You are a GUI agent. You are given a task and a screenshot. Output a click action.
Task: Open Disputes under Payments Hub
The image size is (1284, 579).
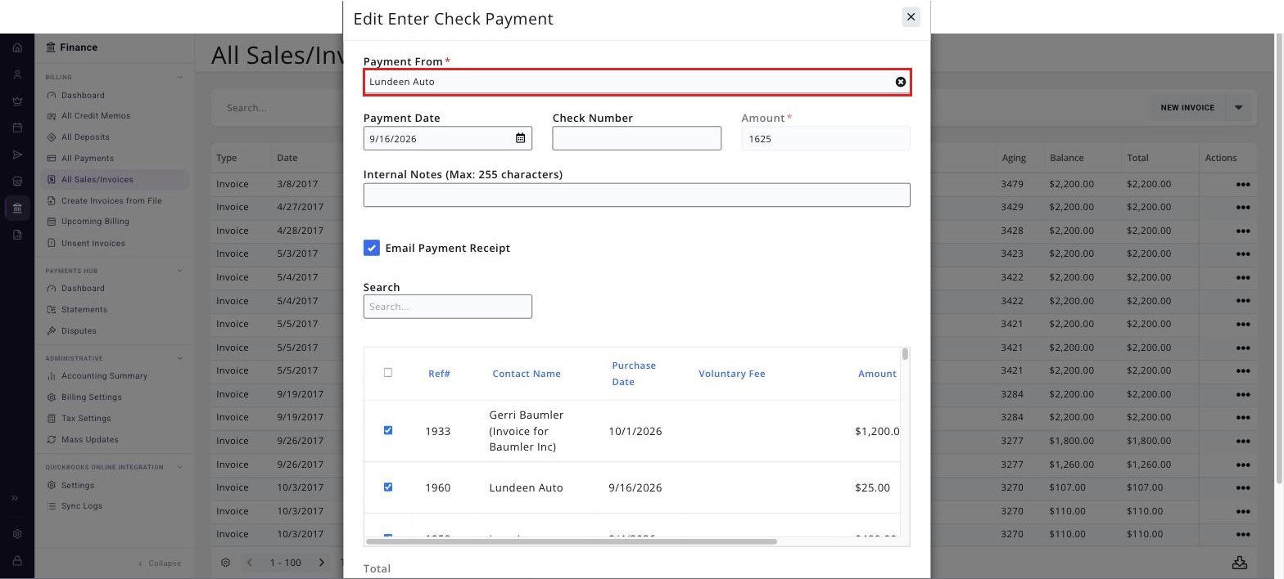(79, 330)
